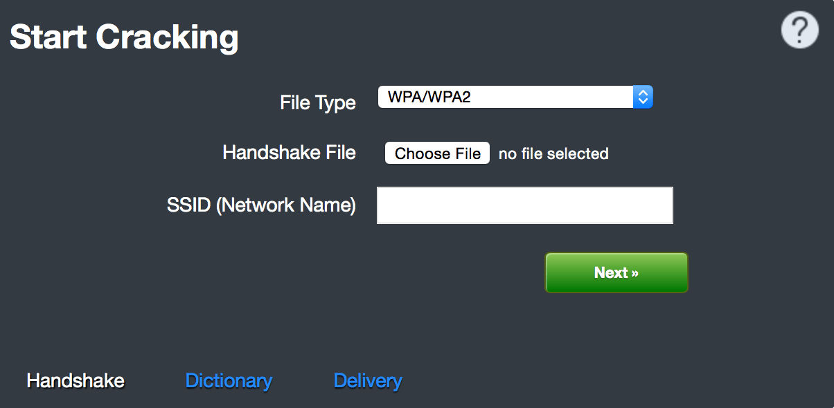Image resolution: width=834 pixels, height=408 pixels.
Task: Switch to the Dictionary step
Action: (229, 380)
